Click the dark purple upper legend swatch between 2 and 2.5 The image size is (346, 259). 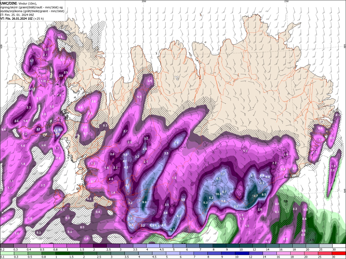[100, 246]
